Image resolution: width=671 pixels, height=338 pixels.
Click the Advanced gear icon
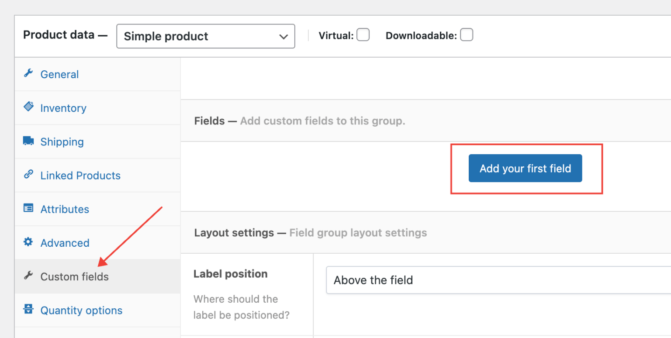coord(28,242)
